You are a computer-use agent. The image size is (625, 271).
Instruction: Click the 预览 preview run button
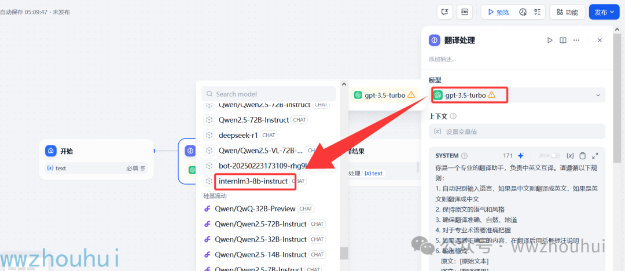[499, 12]
